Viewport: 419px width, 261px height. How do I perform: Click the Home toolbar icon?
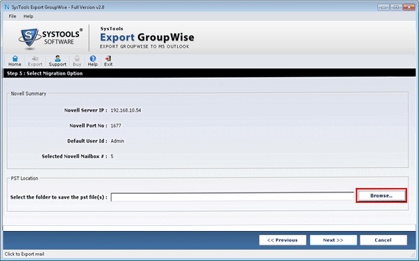point(14,61)
